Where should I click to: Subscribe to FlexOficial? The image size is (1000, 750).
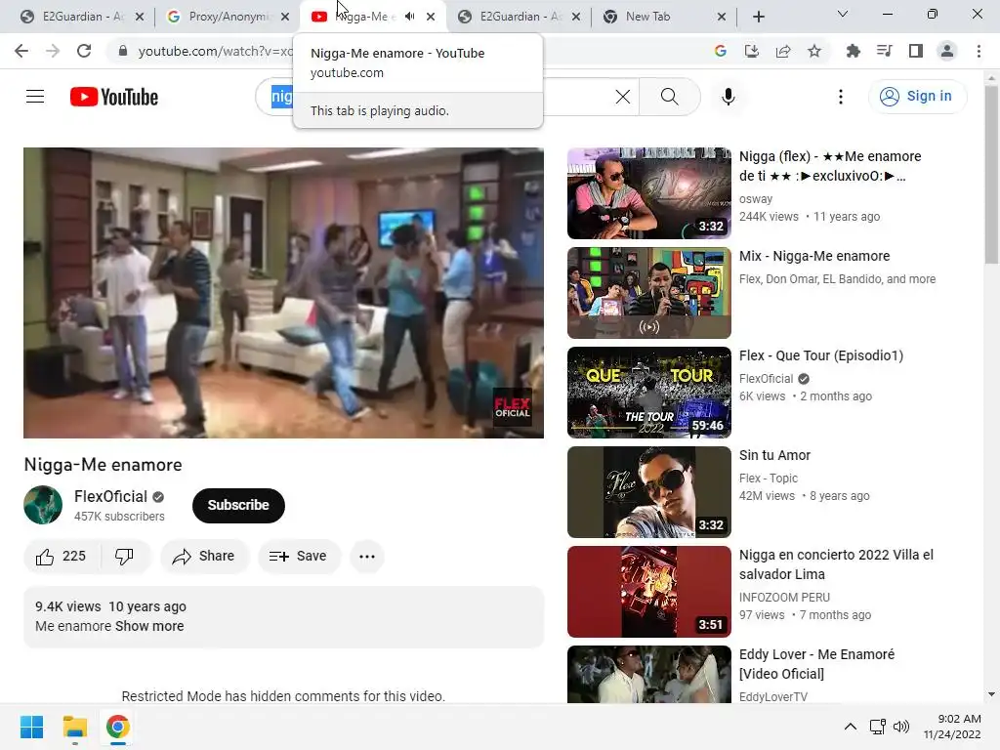click(238, 505)
